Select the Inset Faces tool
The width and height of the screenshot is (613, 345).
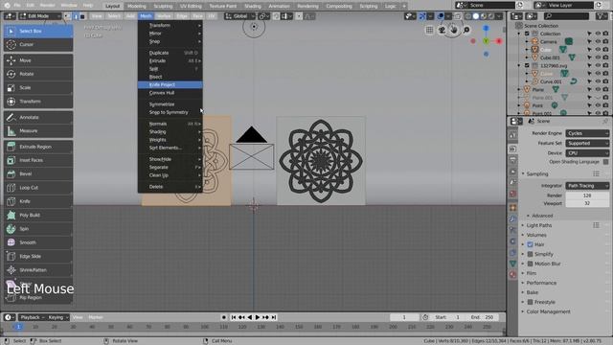point(38,160)
